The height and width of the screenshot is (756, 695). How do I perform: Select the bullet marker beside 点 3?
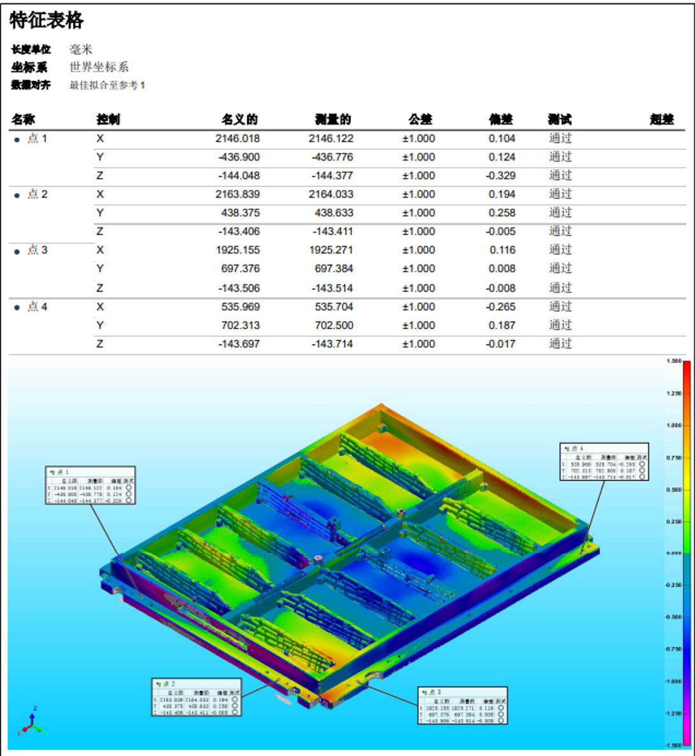[x=17, y=252]
